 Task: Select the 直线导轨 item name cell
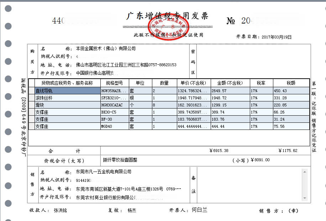coord(68,91)
